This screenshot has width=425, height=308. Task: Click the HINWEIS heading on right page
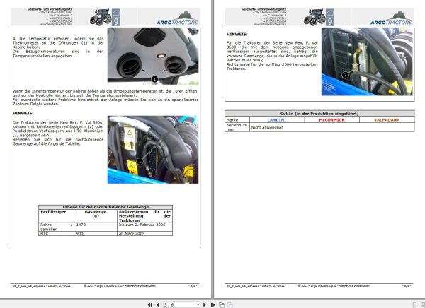(237, 35)
